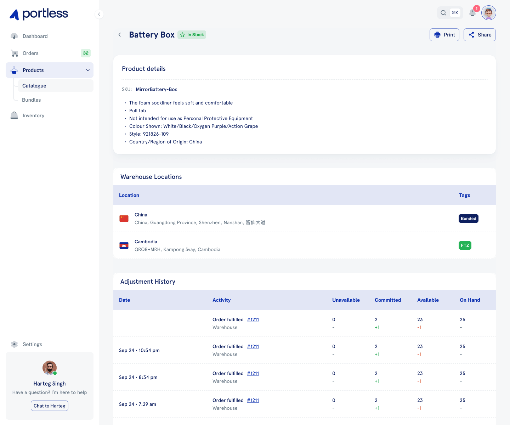510x425 pixels.
Task: Click the Warehouse Locations heading
Action: coord(151,177)
